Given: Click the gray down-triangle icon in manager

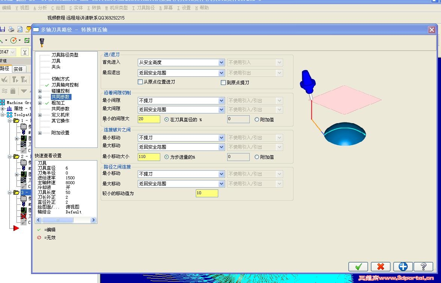Looking at the screenshot, I should coord(24,91).
